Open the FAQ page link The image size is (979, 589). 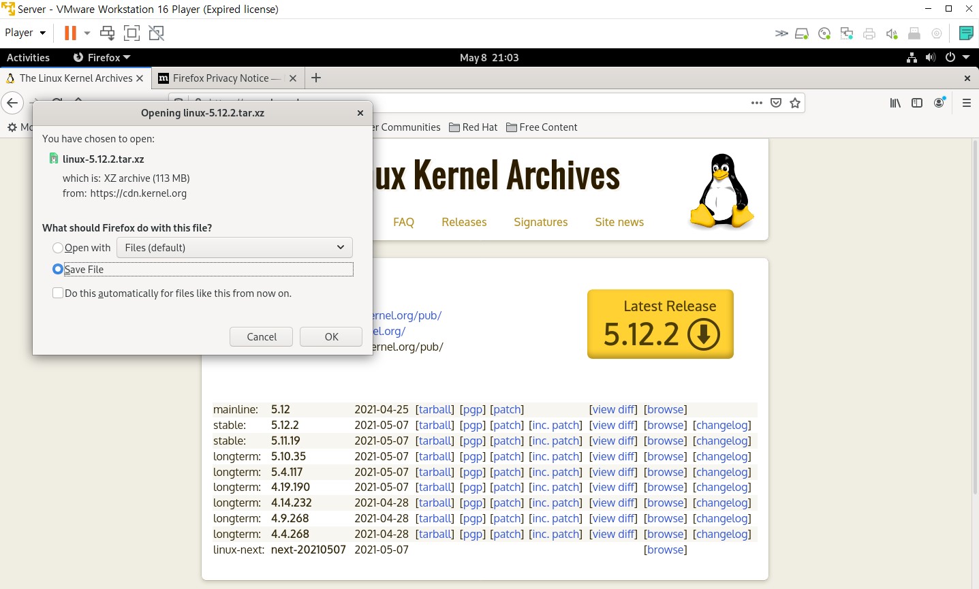coord(403,222)
